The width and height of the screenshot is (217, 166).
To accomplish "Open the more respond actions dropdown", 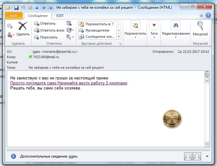I will coord(70,37).
